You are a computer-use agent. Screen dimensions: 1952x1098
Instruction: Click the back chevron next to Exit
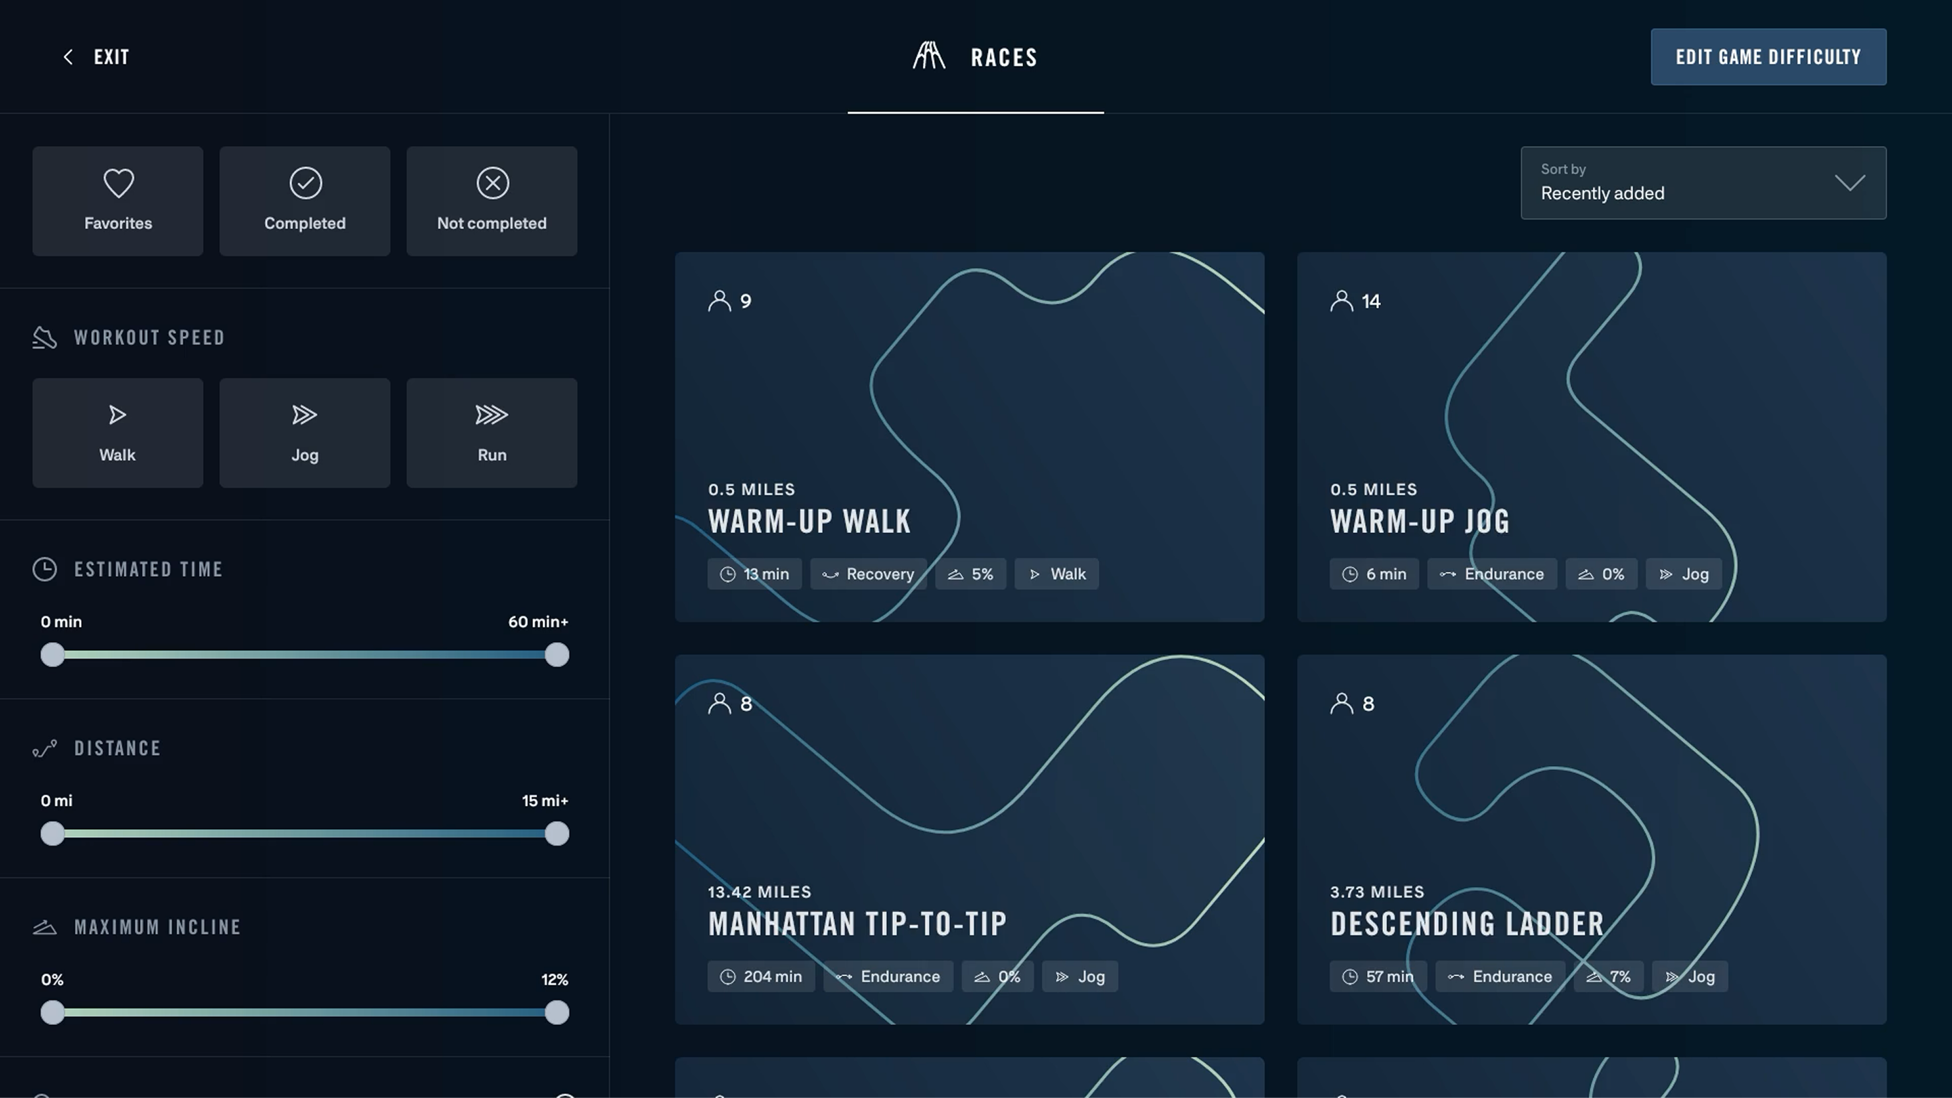pyautogui.click(x=68, y=57)
